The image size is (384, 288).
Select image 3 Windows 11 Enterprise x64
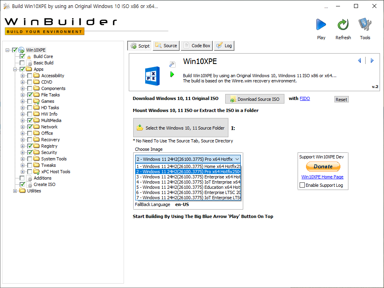coord(188,177)
